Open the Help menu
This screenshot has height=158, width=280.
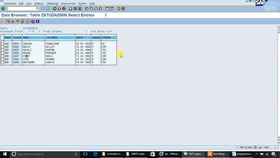[x=92, y=4]
